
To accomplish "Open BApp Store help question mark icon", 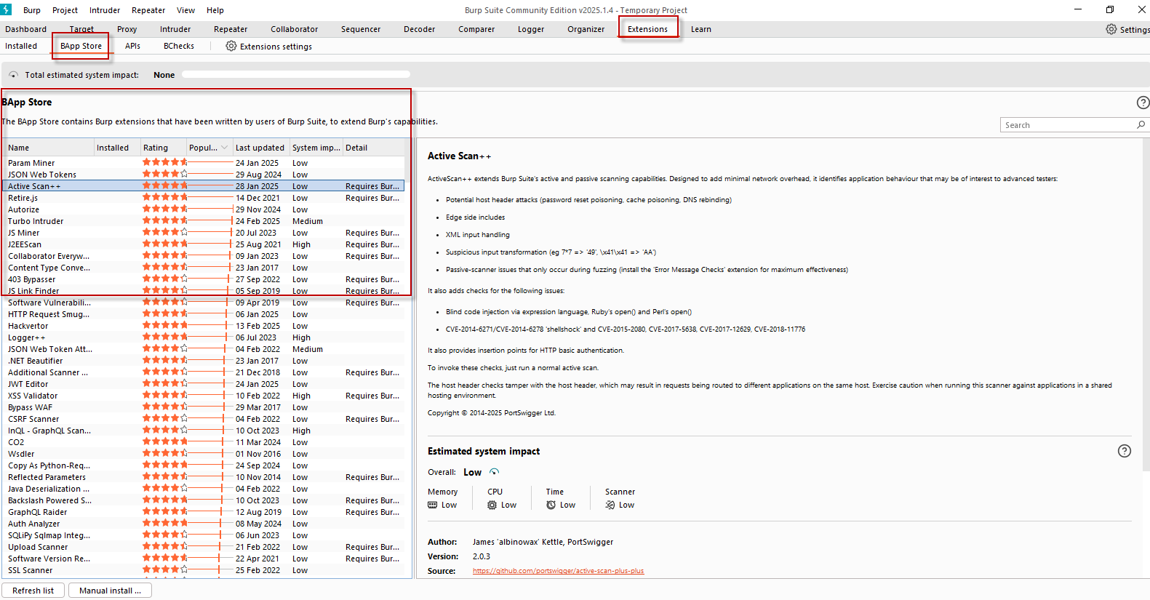I will coord(1143,103).
